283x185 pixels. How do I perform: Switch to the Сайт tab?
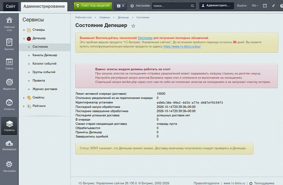[x=11, y=6]
